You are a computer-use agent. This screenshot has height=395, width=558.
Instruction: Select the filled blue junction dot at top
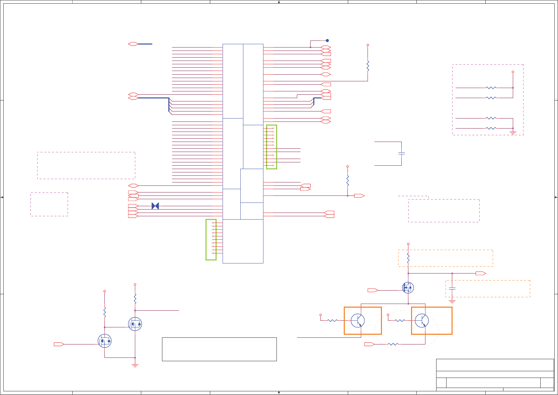[327, 41]
